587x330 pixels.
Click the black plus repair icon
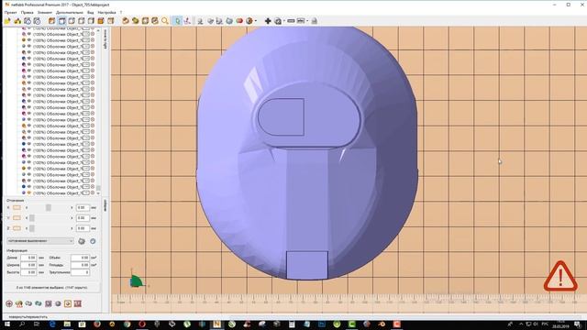point(268,21)
